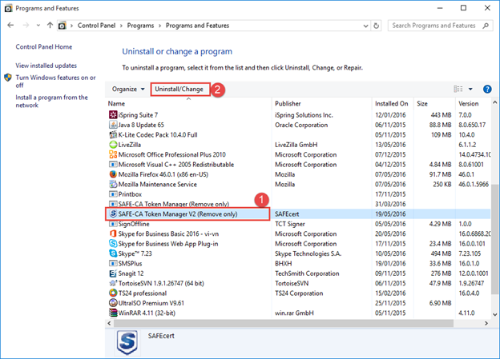Image resolution: width=500 pixels, height=359 pixels.
Task: Click the horizontal scrollbar thumb
Action: coord(284,323)
